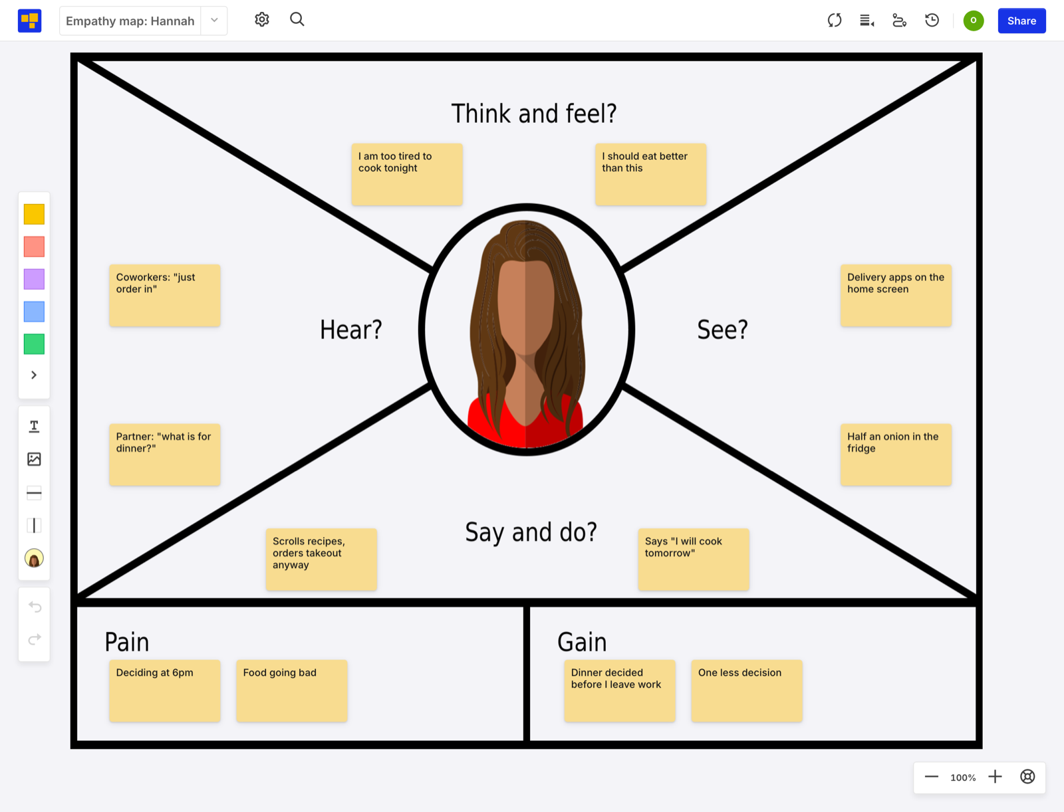Select the Partner "what is for dinner" note
This screenshot has height=812, width=1064.
[165, 455]
